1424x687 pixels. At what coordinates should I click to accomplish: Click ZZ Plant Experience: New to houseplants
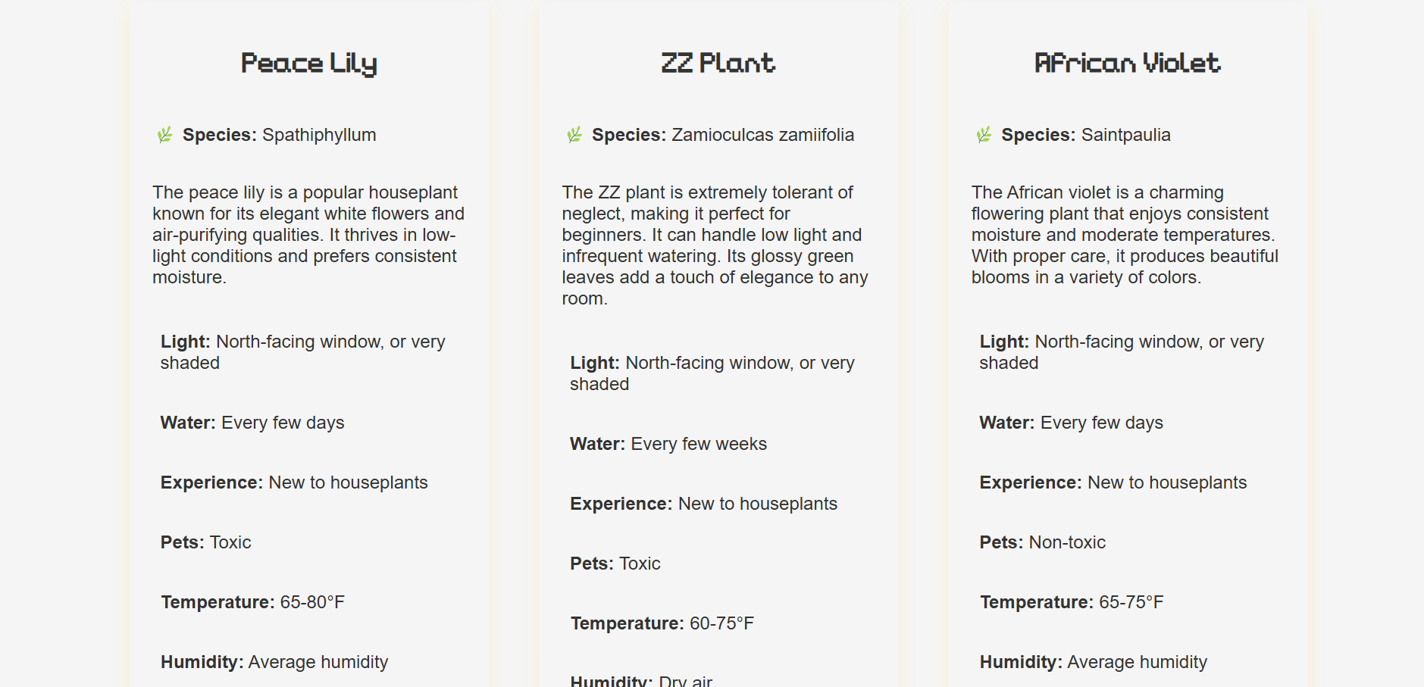pos(704,504)
